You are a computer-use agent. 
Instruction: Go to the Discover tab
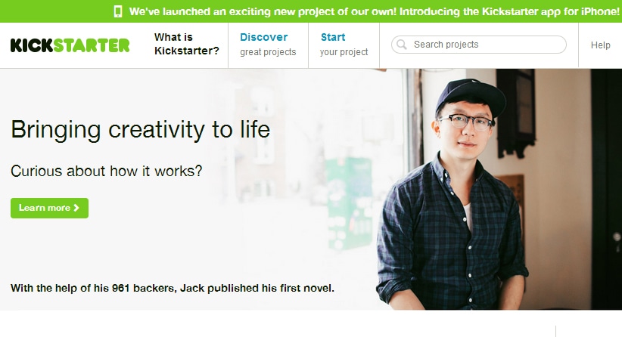(x=263, y=37)
